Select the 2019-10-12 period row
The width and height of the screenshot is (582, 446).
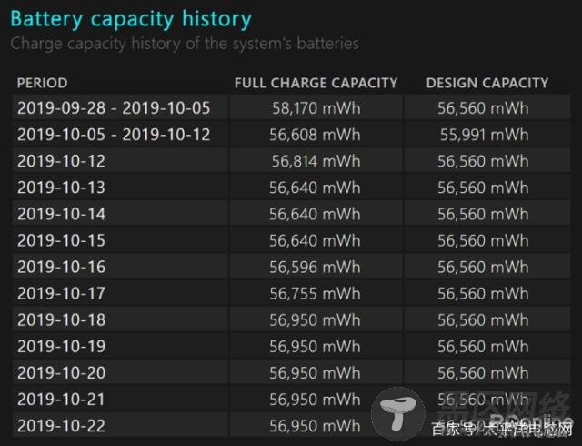292,161
